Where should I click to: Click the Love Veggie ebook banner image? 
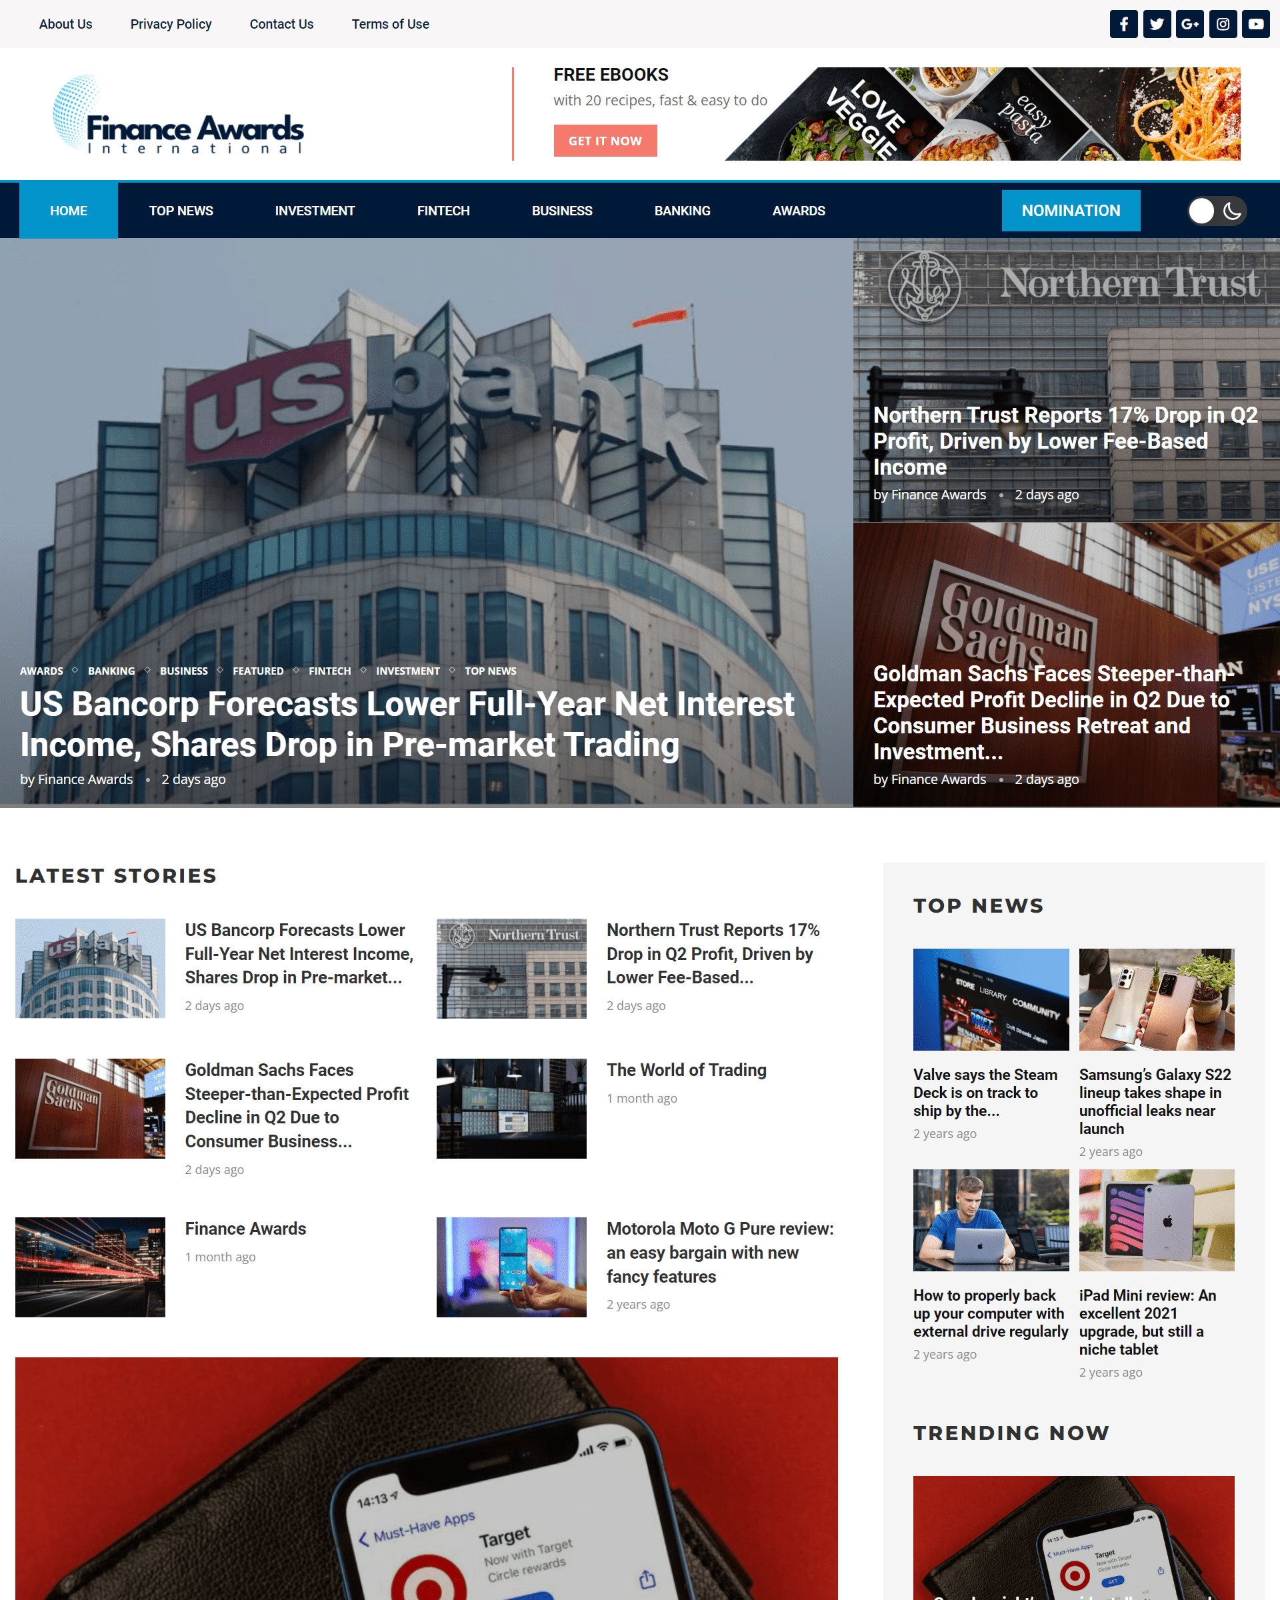coord(983,114)
